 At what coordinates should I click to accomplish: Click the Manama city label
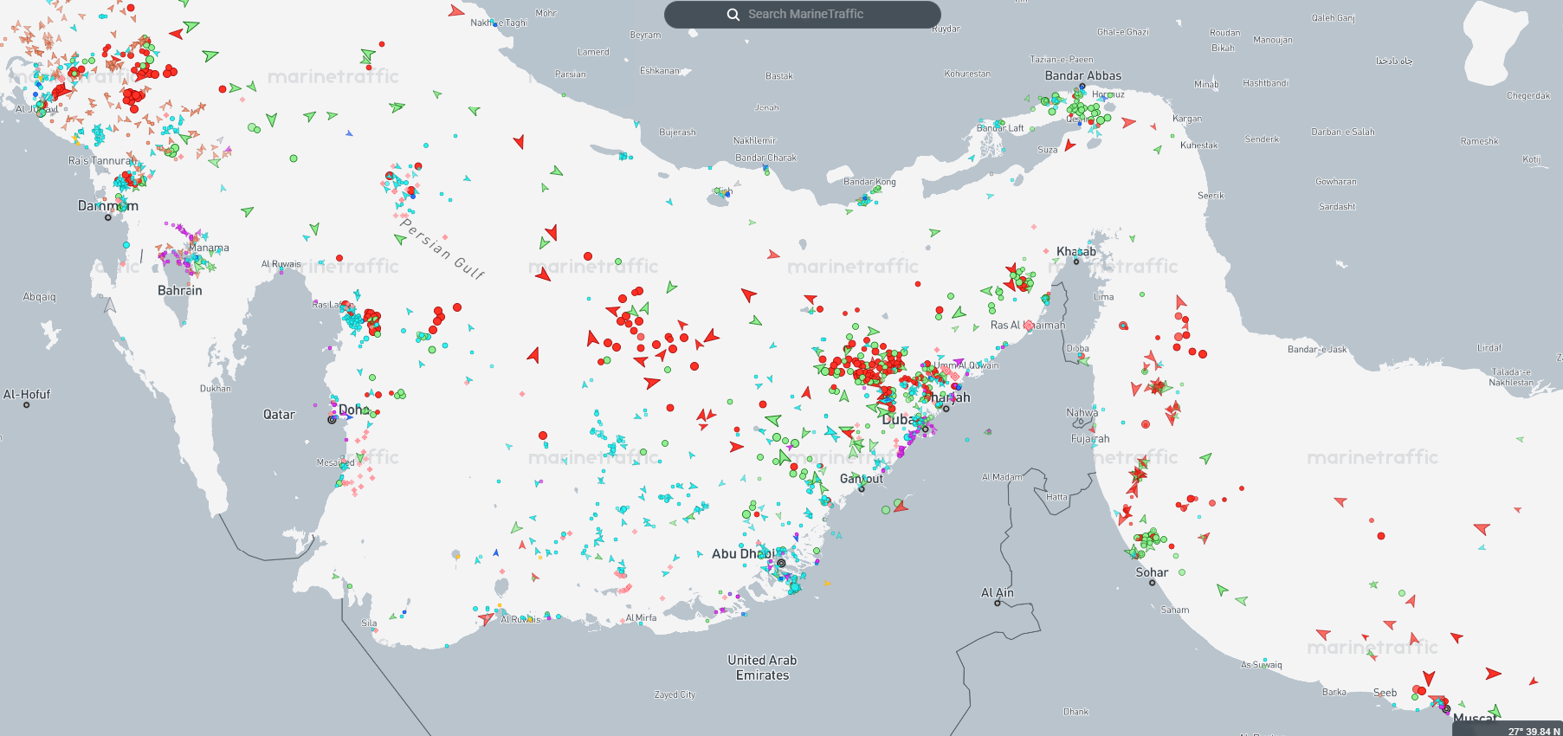point(209,248)
